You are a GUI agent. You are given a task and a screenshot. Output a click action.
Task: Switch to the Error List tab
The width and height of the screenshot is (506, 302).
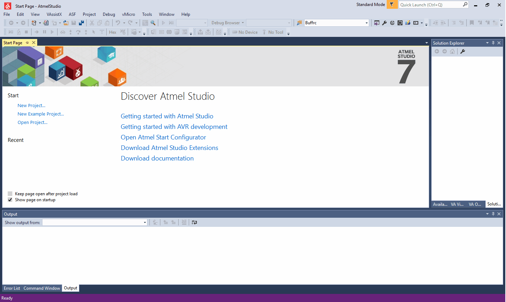click(12, 288)
